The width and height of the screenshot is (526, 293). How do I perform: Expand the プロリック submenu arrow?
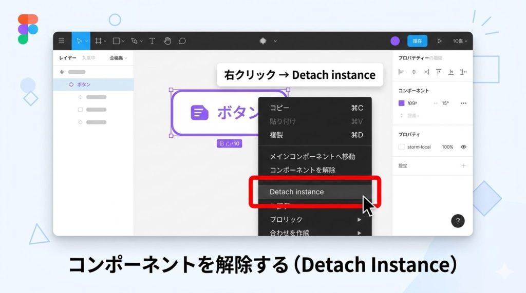[x=359, y=220]
